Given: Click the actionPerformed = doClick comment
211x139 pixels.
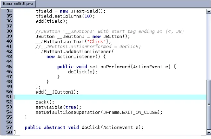Looking at the screenshot, I should 88,47.
